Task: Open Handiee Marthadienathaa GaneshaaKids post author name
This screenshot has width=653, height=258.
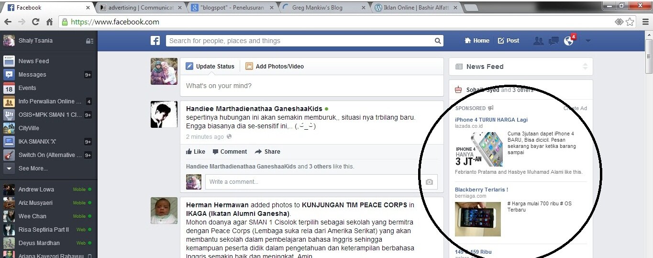Action: point(254,109)
